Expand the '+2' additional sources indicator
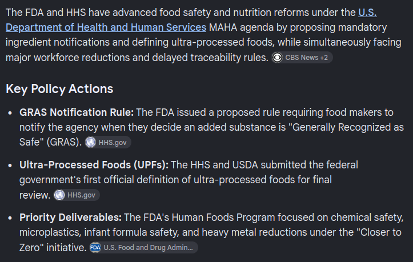413x262 pixels. [324, 58]
